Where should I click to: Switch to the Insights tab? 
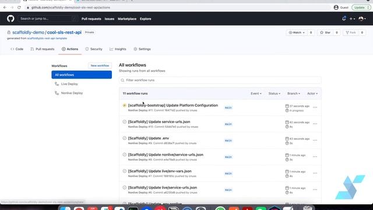coord(118,49)
